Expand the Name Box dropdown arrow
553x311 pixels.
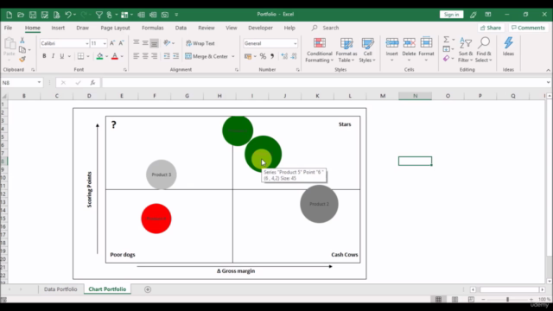39,83
